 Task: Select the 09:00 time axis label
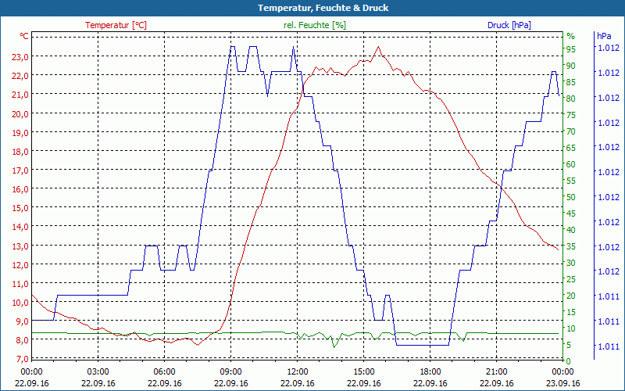231,372
